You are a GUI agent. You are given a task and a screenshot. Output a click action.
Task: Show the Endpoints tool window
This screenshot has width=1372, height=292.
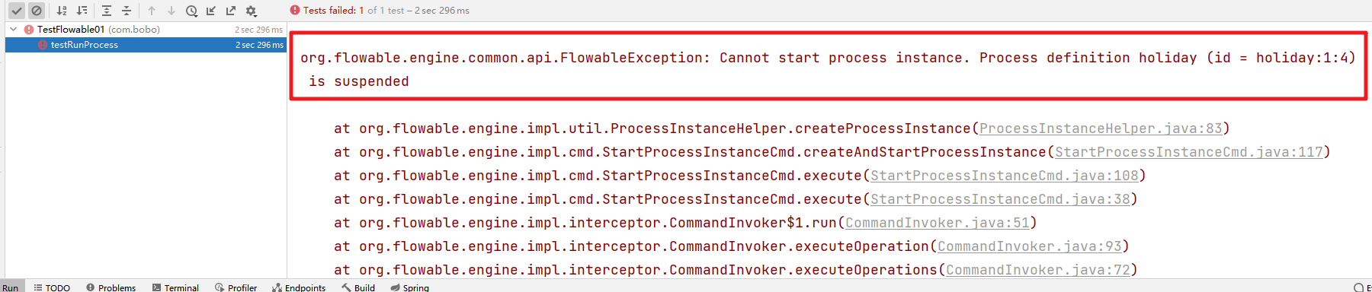(x=299, y=287)
